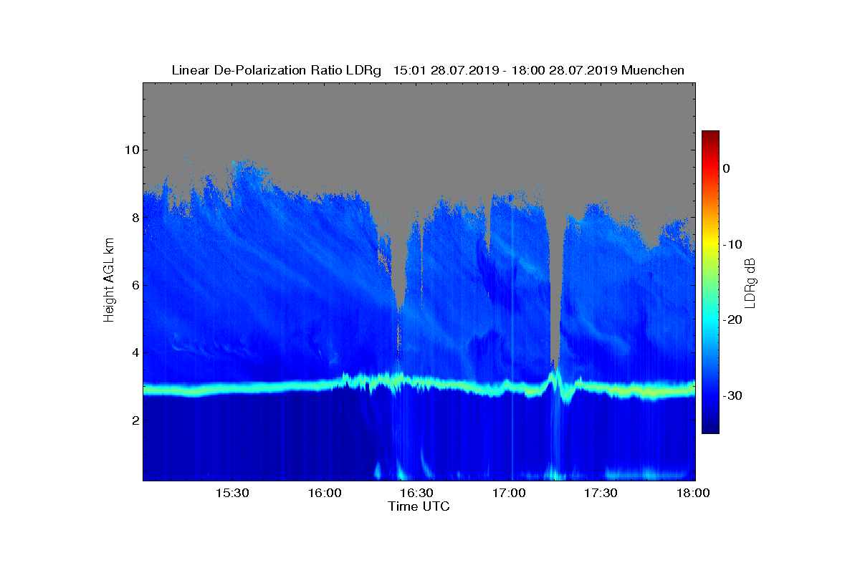
Task: Click the 16:30 time tick label
Action: point(416,493)
